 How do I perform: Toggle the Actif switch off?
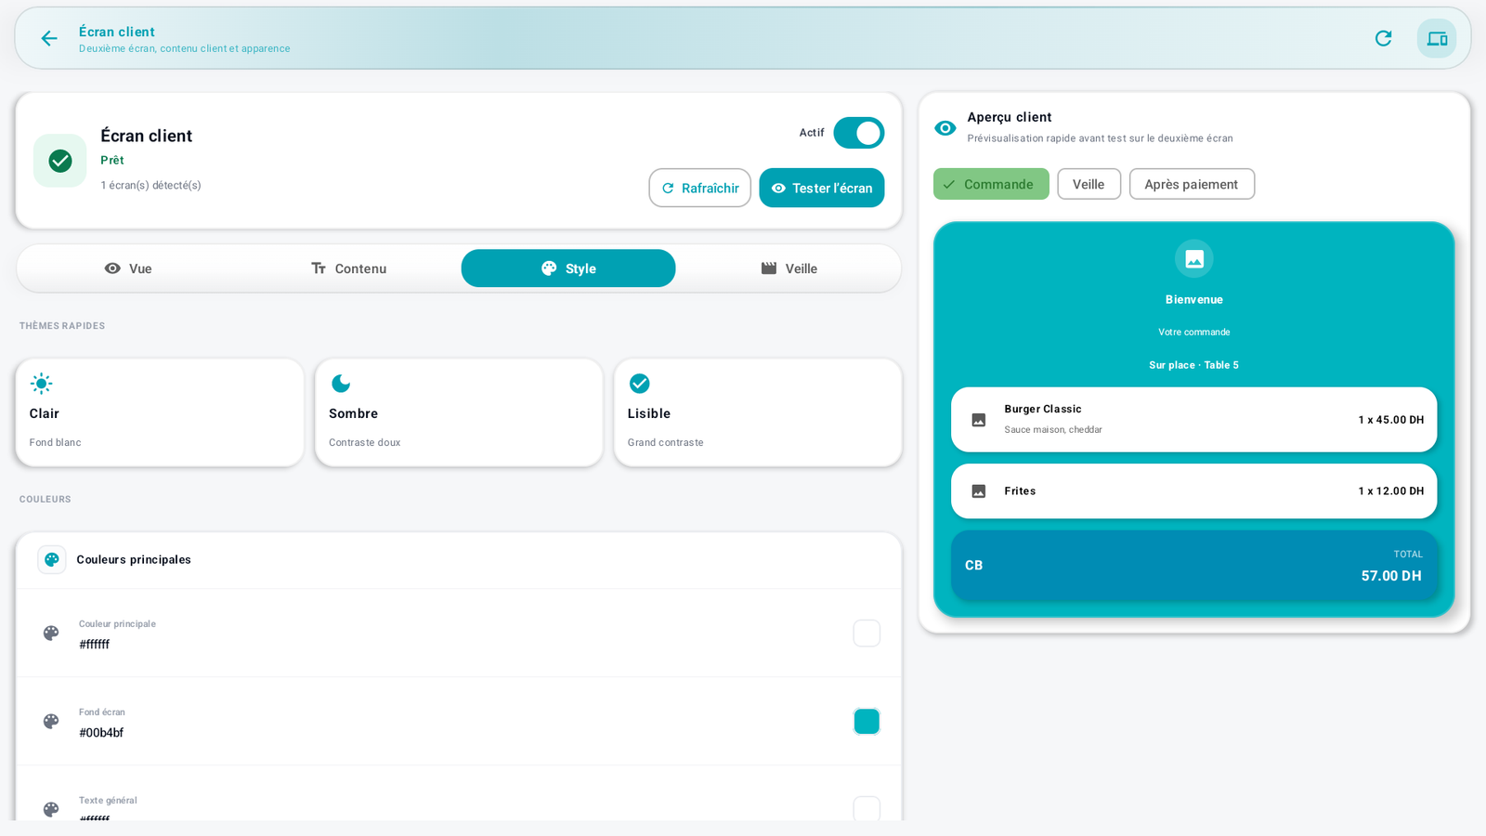pyautogui.click(x=858, y=133)
